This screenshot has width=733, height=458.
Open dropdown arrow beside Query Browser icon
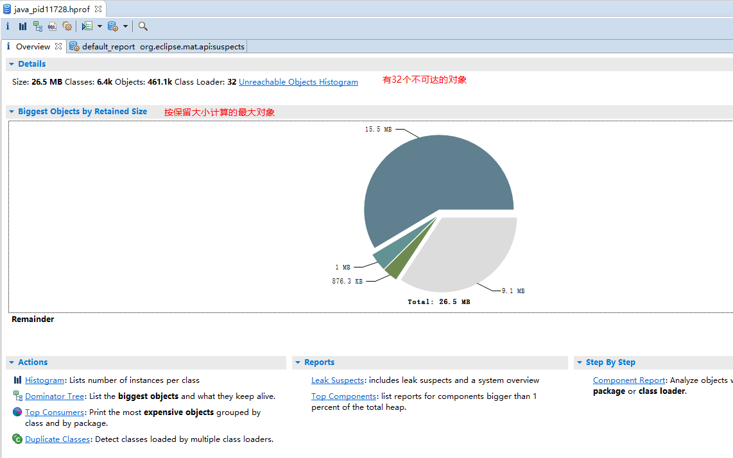[125, 26]
